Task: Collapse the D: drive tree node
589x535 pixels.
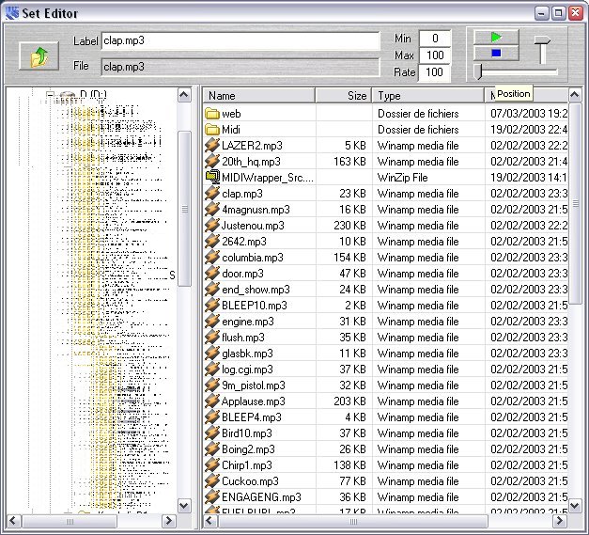Action: pos(49,95)
